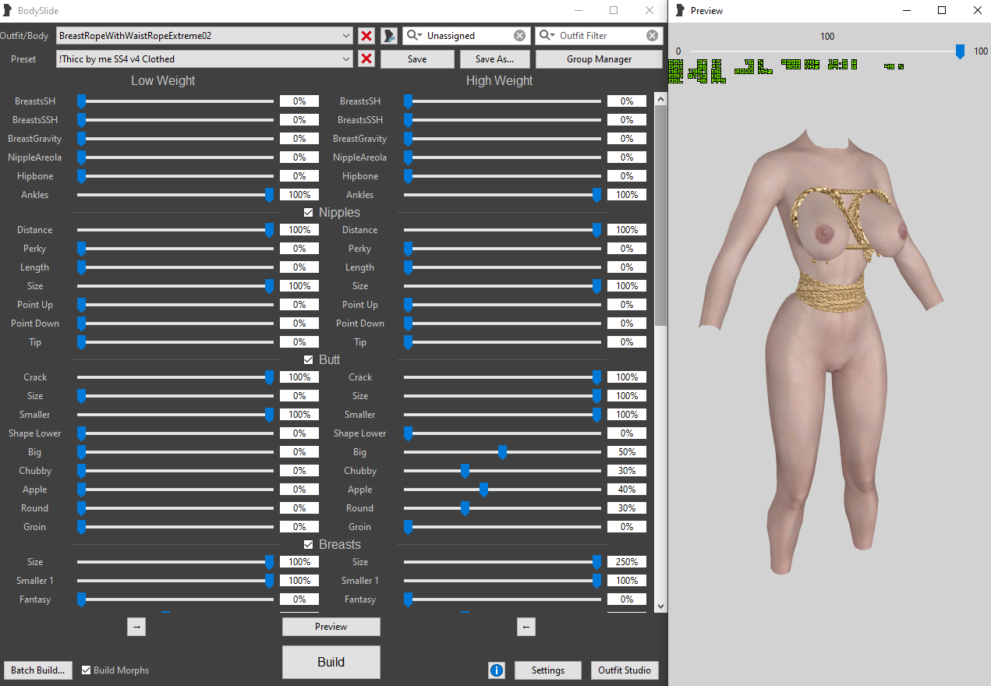
Task: Click the Save preset button
Action: click(417, 59)
